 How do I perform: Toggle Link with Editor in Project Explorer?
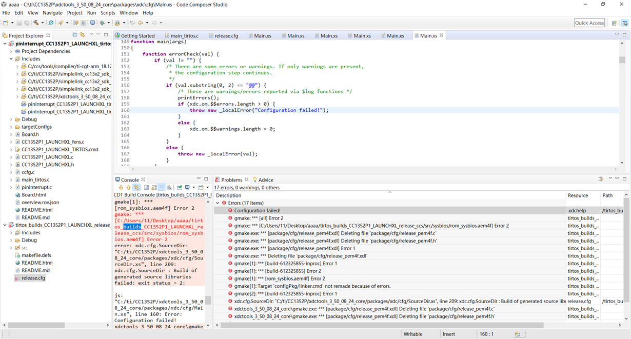tap(82, 35)
